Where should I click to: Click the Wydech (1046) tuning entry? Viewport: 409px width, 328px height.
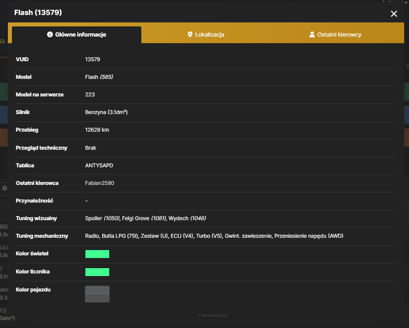[x=187, y=218]
